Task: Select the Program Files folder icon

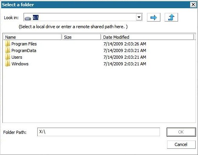Action: click(7, 44)
